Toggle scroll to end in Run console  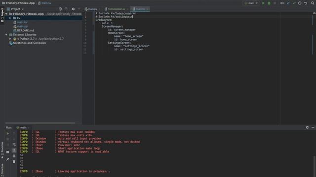click(14, 150)
